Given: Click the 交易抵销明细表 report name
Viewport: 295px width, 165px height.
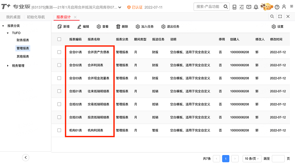Looking at the screenshot, I should coord(98,104).
